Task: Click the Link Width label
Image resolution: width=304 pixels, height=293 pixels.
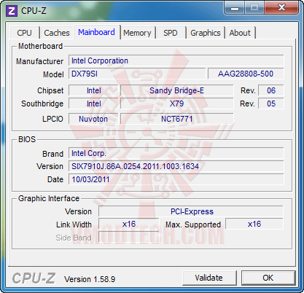Action: (x=74, y=224)
